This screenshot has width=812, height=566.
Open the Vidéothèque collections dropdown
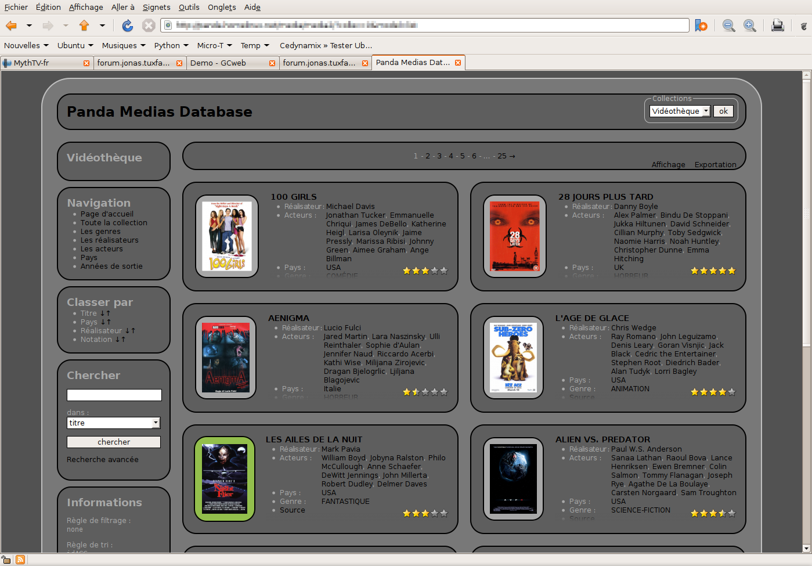[x=680, y=111]
